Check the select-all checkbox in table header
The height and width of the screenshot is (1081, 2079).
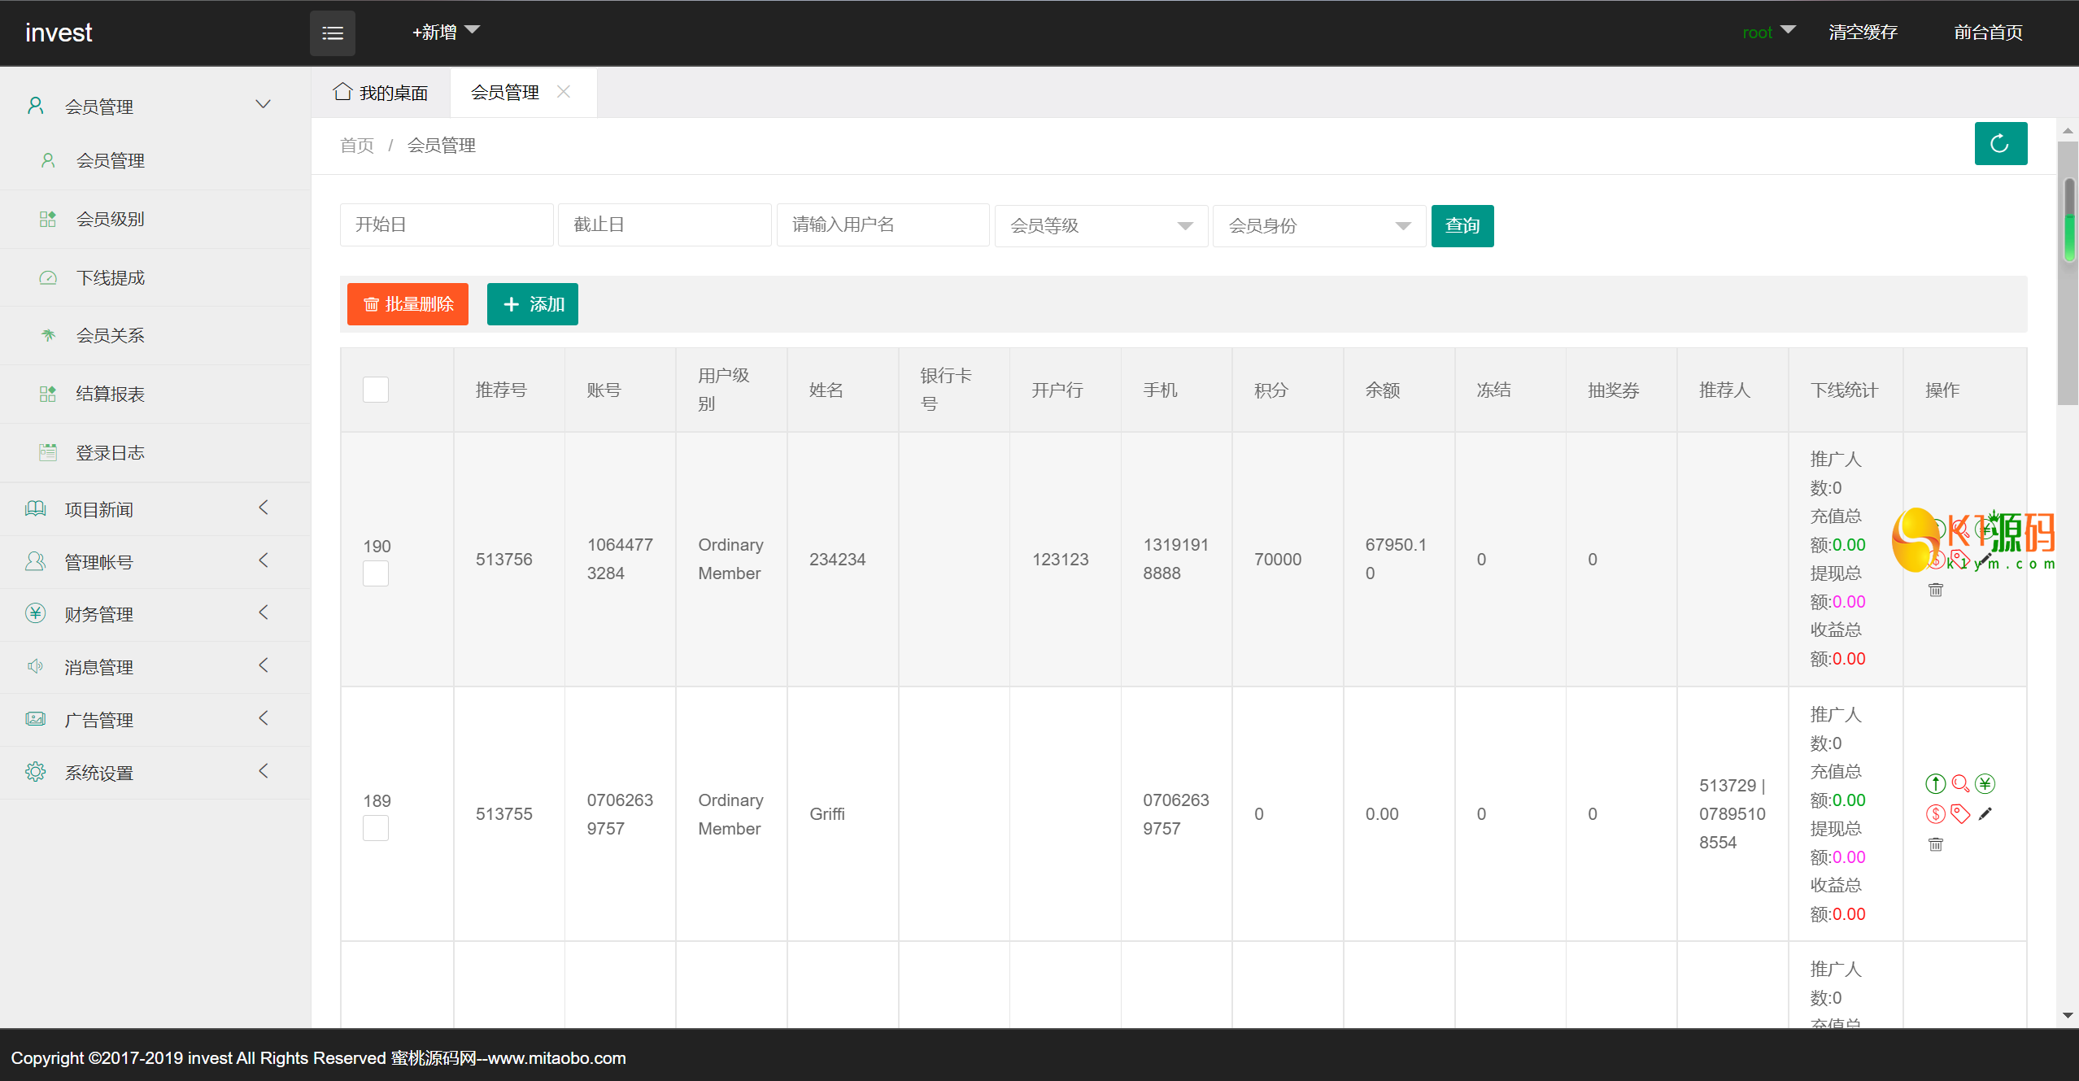(375, 390)
